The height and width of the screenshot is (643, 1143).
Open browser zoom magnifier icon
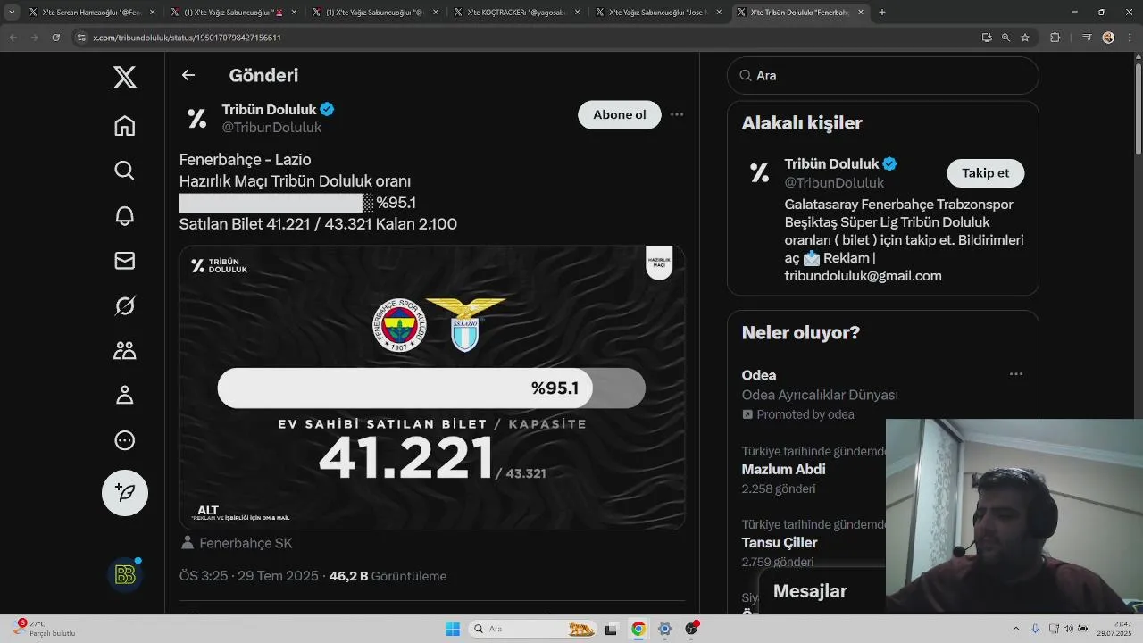click(x=1005, y=38)
